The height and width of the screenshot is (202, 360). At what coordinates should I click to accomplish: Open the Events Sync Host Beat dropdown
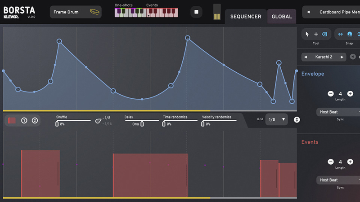click(339, 180)
